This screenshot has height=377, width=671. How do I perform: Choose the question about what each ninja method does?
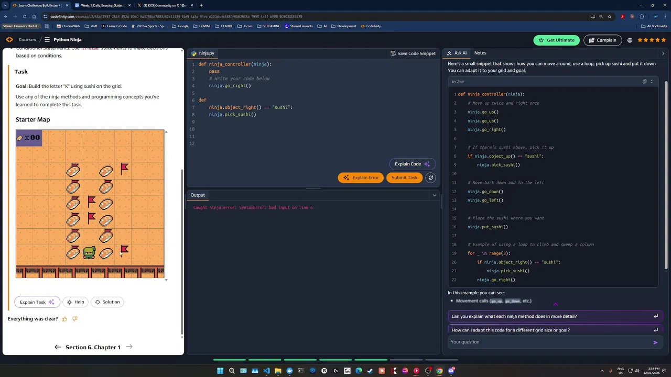[555, 316]
